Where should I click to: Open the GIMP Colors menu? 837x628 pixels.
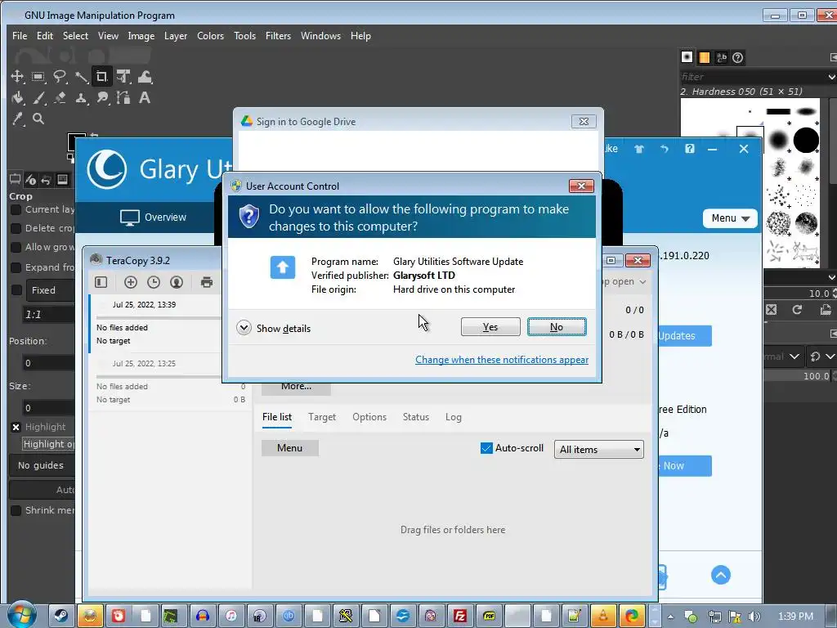coord(210,36)
